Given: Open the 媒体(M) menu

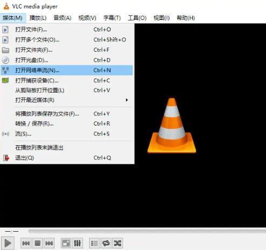Looking at the screenshot, I should pyautogui.click(x=12, y=18).
